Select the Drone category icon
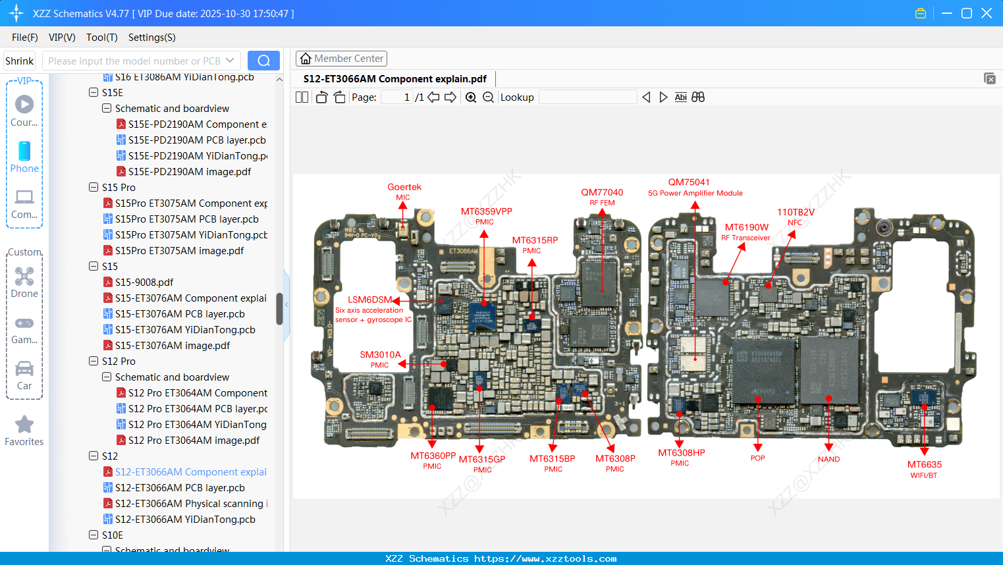Viewport: 1003px width, 565px height. (24, 277)
